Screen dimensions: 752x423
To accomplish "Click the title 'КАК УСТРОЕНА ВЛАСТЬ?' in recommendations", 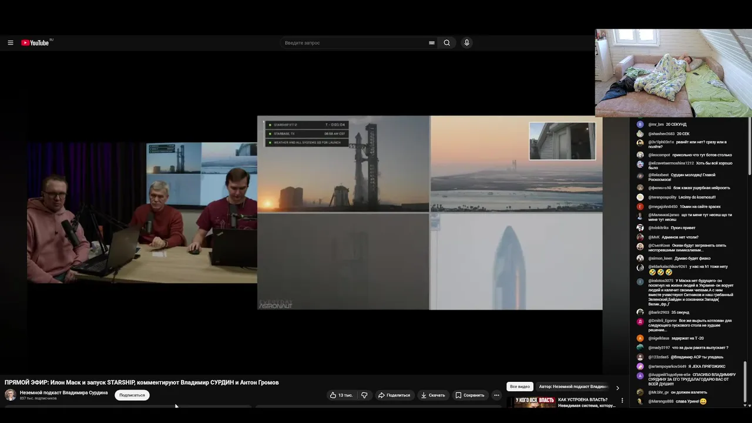I will [583, 399].
